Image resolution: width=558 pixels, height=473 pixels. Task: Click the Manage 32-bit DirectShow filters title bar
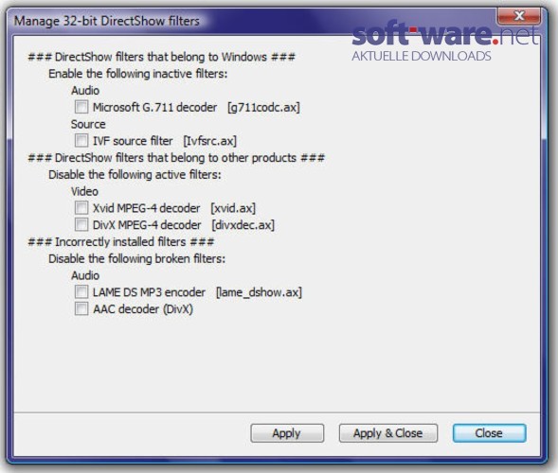(x=107, y=21)
